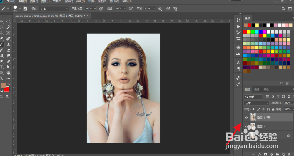The width and height of the screenshot is (294, 156).
Task: Hide the 图层 1 layer eye
Action: [x=246, y=126]
